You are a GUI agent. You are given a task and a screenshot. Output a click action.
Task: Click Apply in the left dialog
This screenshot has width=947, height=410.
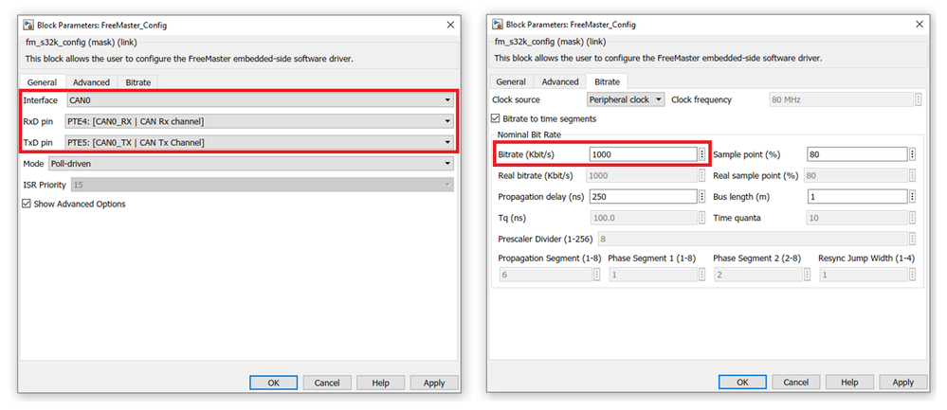point(434,383)
